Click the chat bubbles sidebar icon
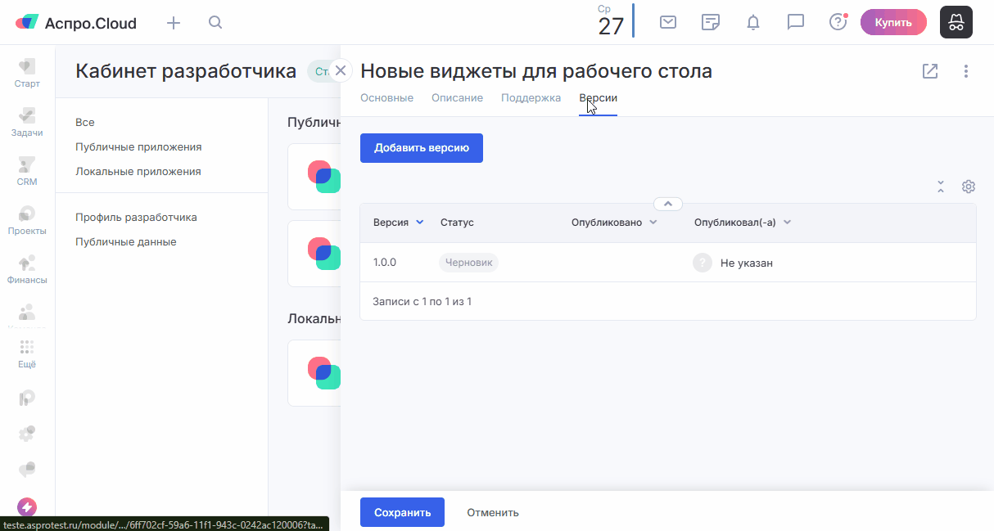This screenshot has height=531, width=994. pyautogui.click(x=27, y=470)
